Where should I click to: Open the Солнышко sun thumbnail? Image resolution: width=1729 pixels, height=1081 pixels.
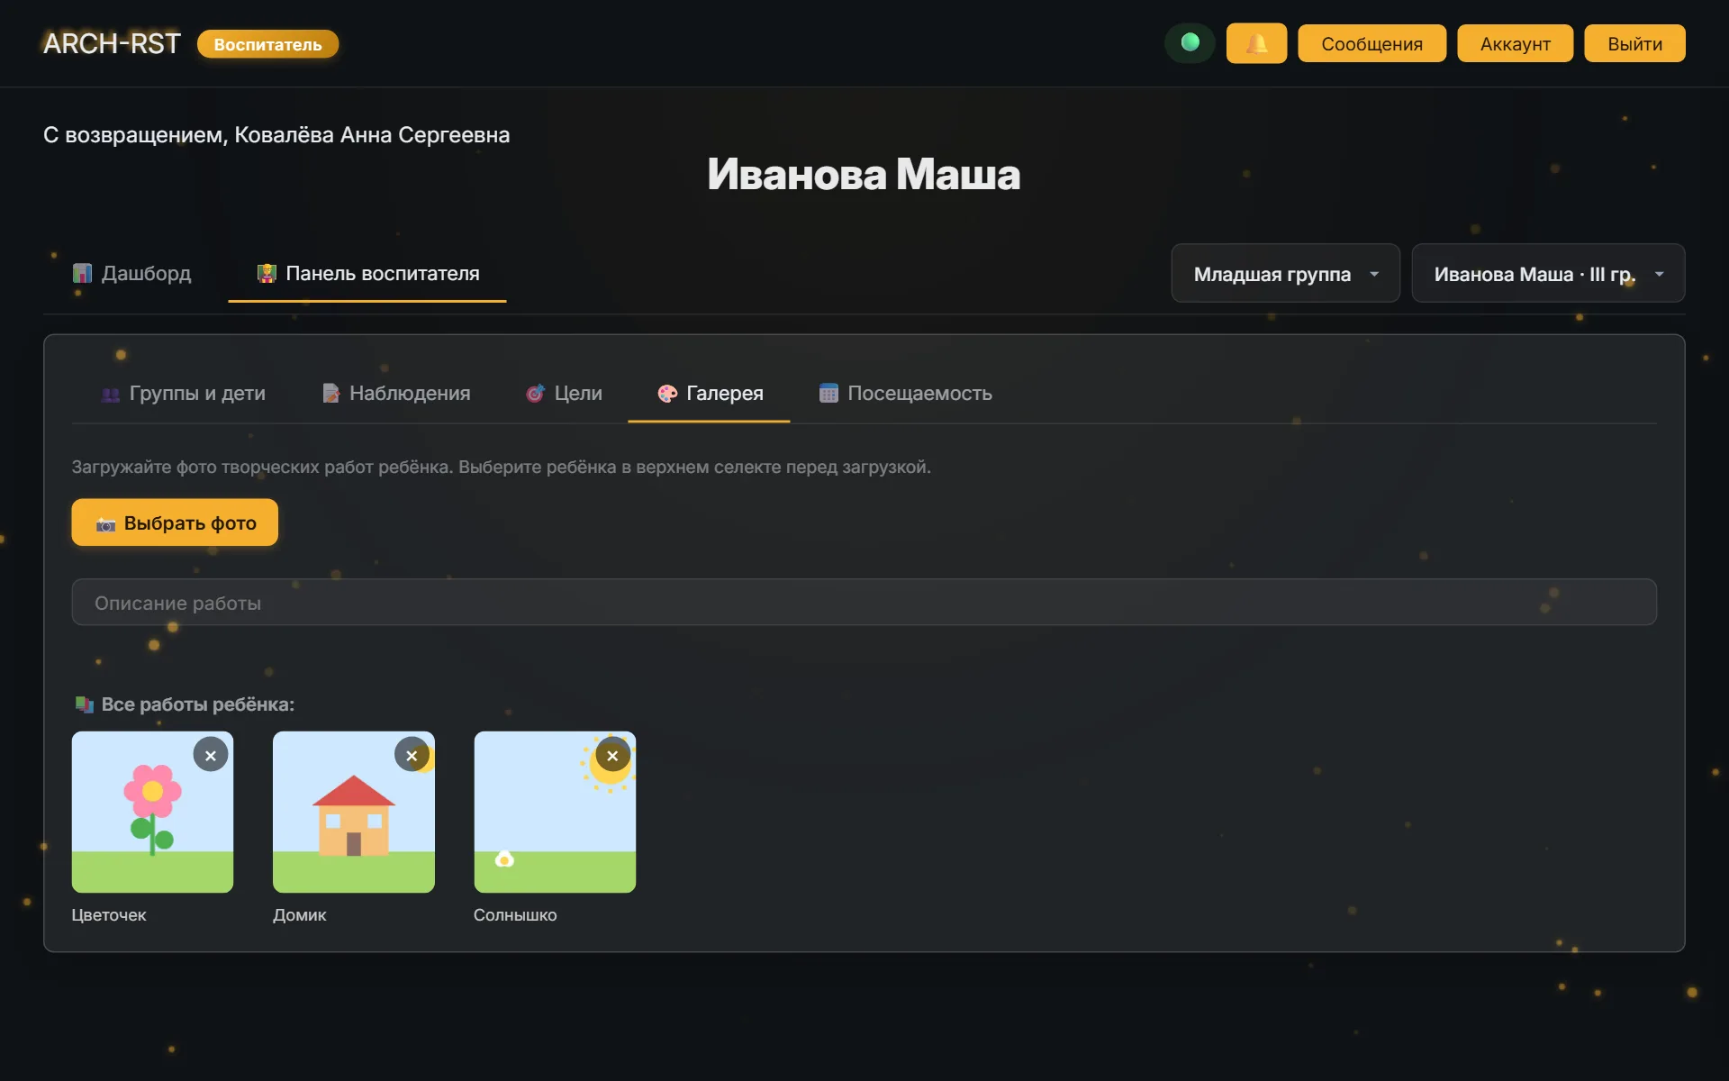coord(555,812)
